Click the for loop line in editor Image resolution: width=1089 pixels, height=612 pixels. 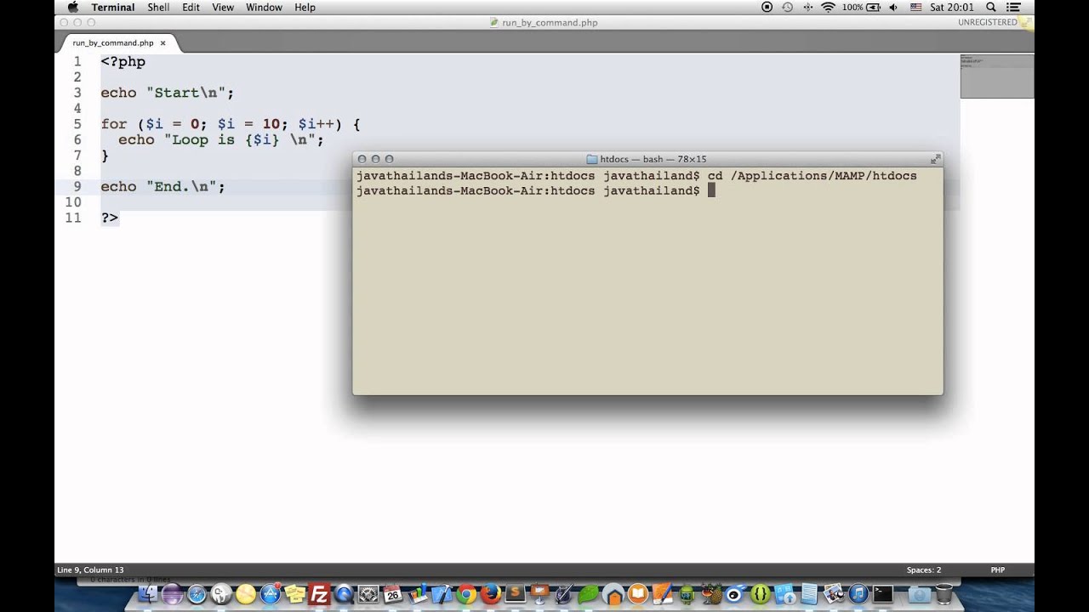pos(231,124)
